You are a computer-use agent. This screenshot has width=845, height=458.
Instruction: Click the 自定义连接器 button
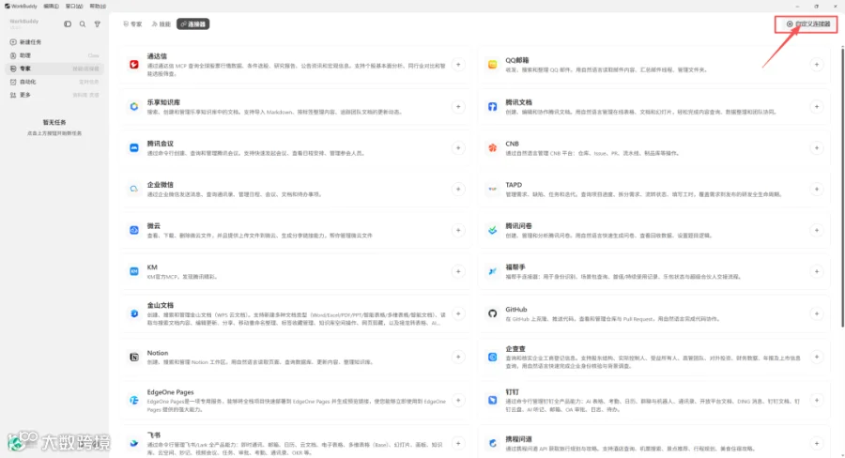pos(807,24)
